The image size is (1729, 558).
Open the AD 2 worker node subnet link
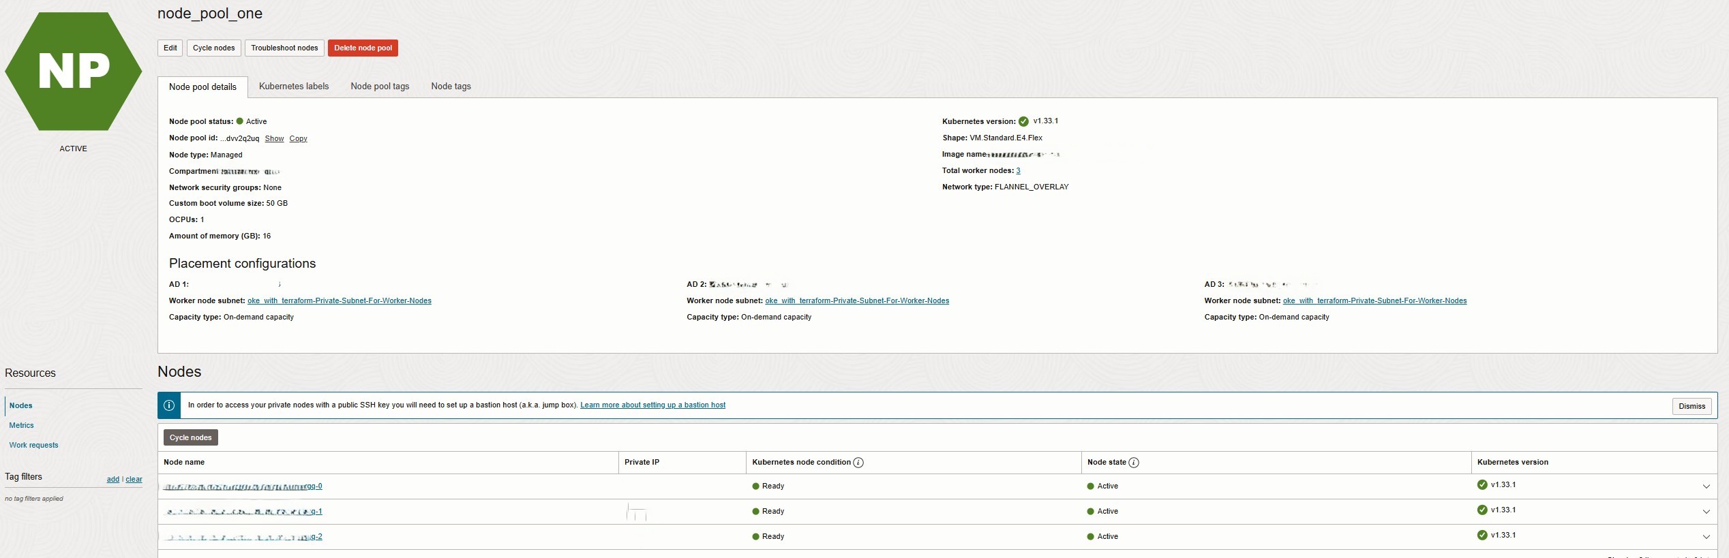(x=857, y=301)
